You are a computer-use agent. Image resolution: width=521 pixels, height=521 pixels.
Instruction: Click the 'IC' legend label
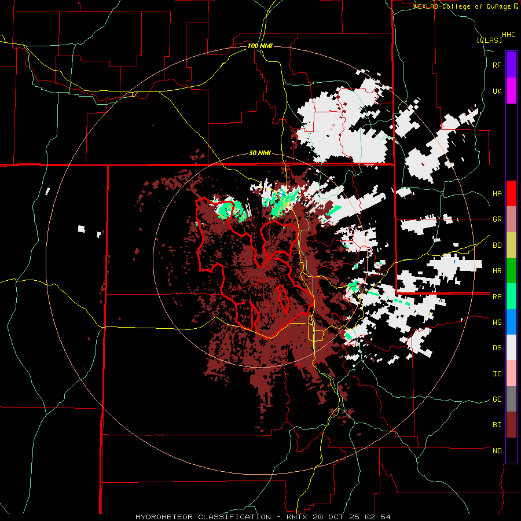(497, 374)
